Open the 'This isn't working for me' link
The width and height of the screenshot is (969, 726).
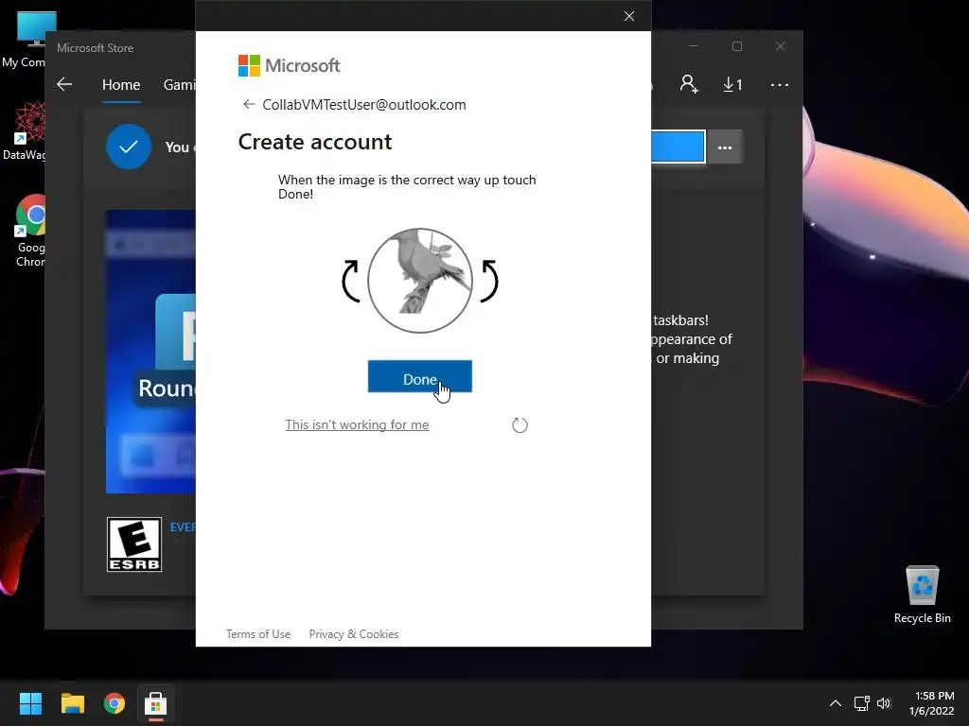[357, 424]
